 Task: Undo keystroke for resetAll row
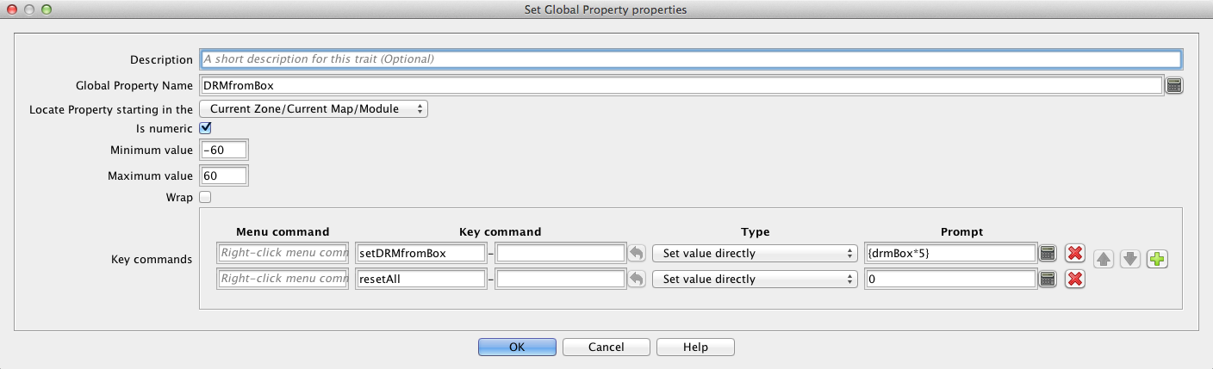click(636, 279)
